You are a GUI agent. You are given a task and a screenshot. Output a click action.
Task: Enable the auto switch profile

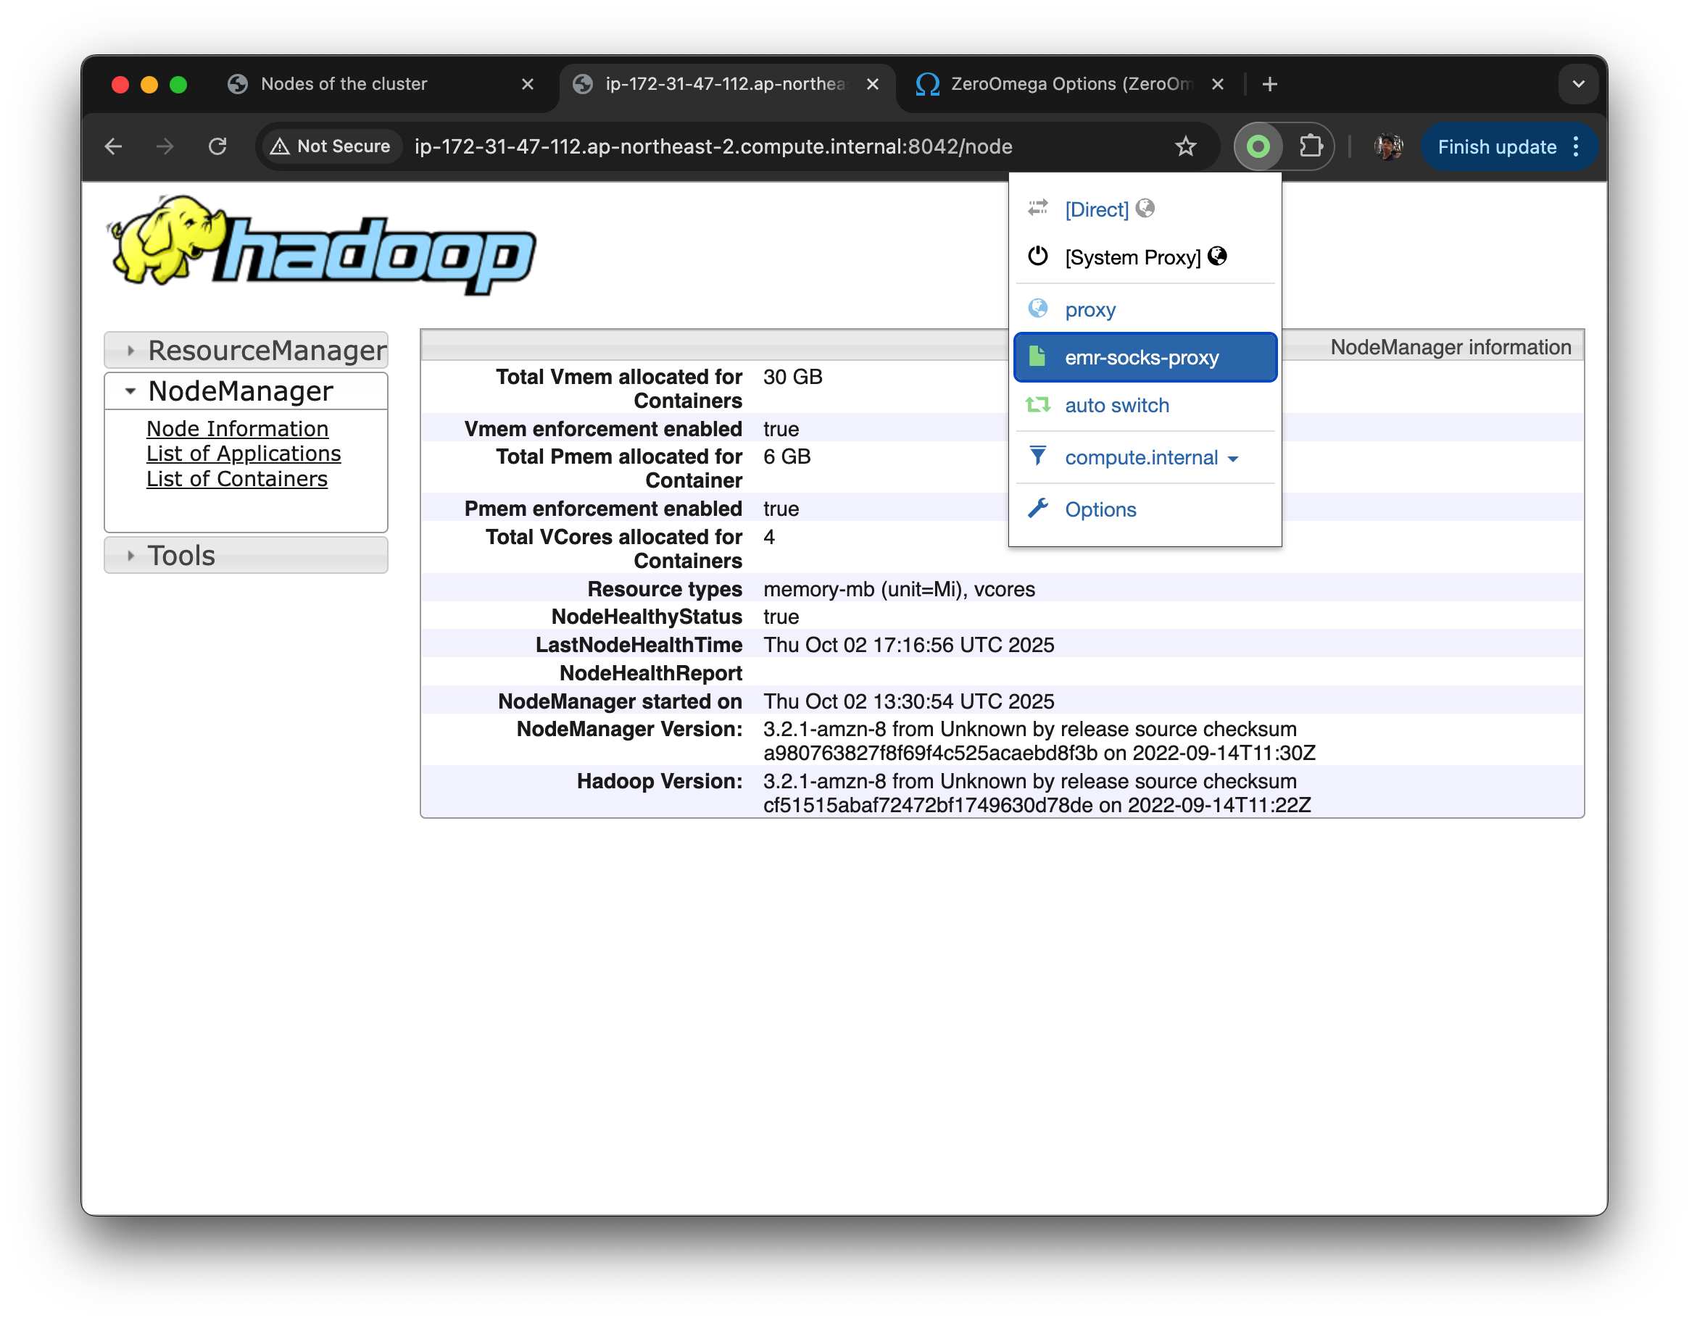(x=1116, y=405)
